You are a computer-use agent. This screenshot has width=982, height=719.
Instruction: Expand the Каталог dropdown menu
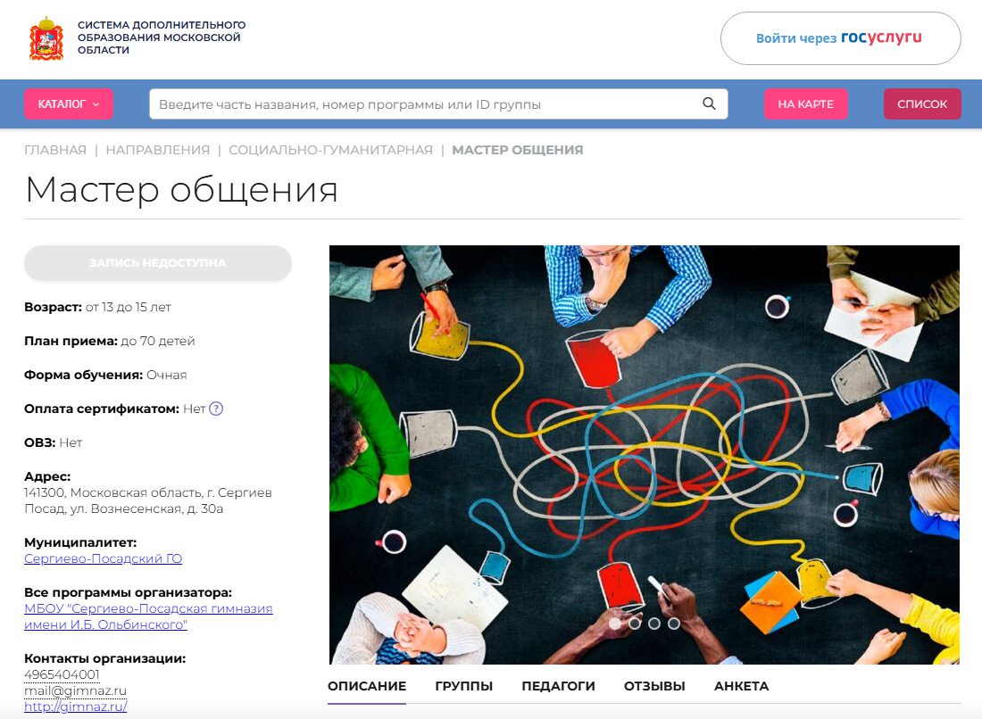tap(69, 103)
